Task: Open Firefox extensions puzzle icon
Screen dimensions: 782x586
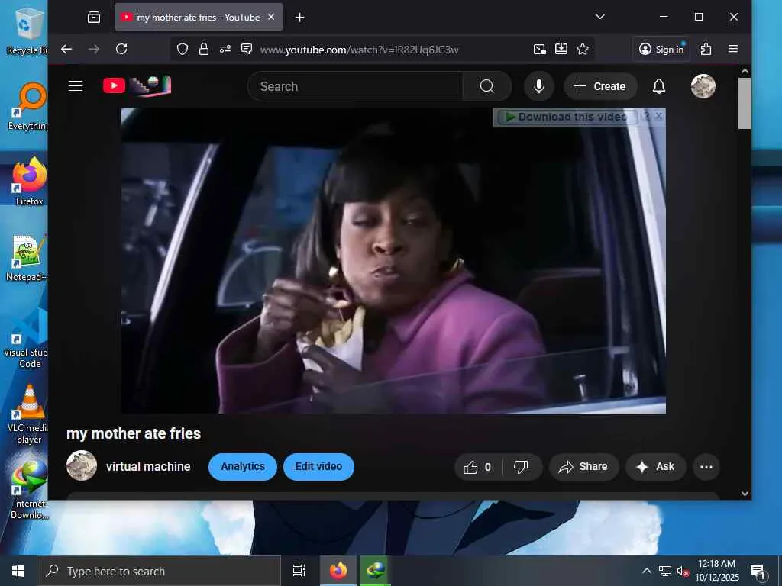Action: (x=706, y=49)
